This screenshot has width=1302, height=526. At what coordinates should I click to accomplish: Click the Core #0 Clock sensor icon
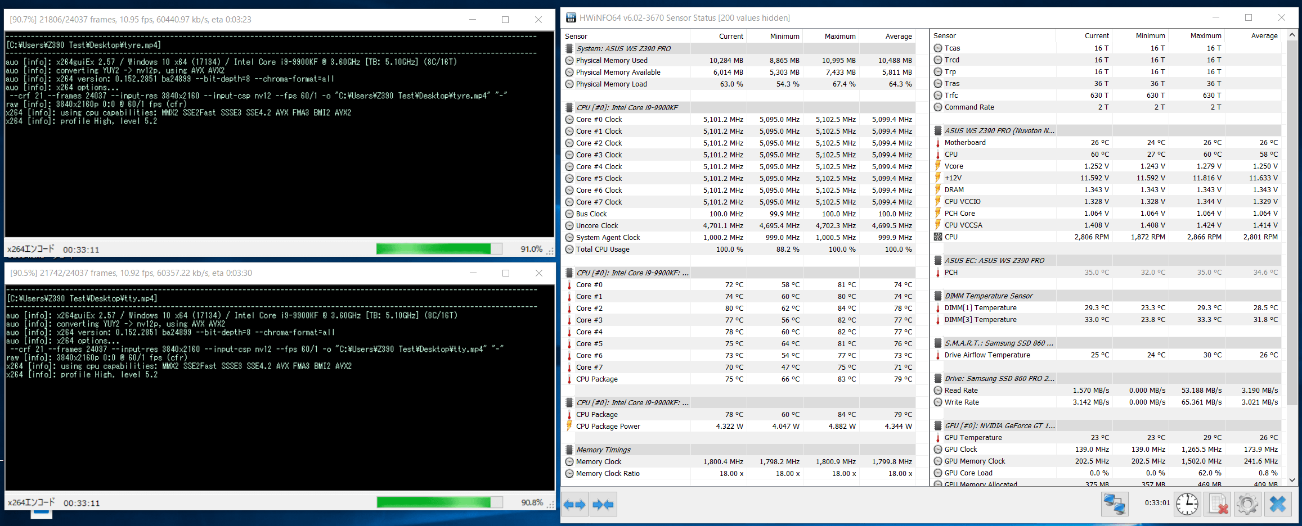tap(569, 119)
